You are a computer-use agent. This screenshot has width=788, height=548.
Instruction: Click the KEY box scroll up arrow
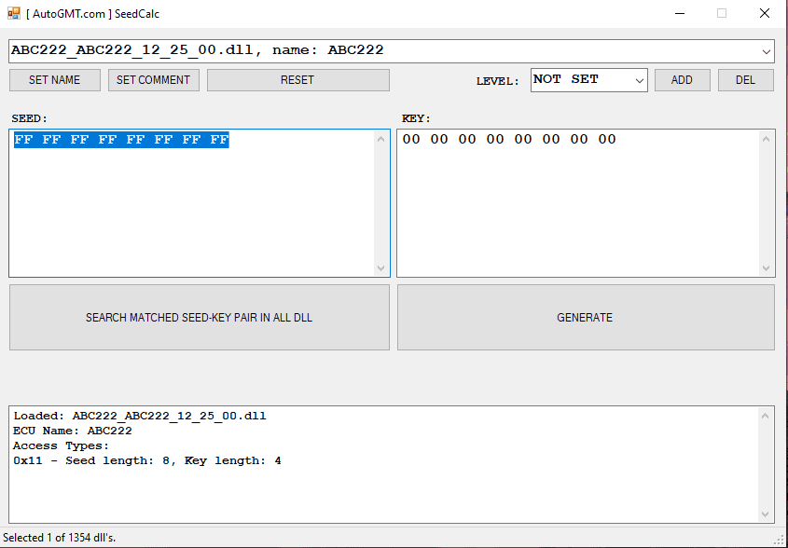click(767, 139)
